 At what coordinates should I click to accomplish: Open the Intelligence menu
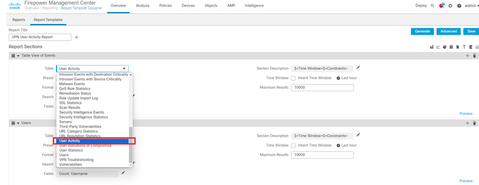tap(254, 6)
